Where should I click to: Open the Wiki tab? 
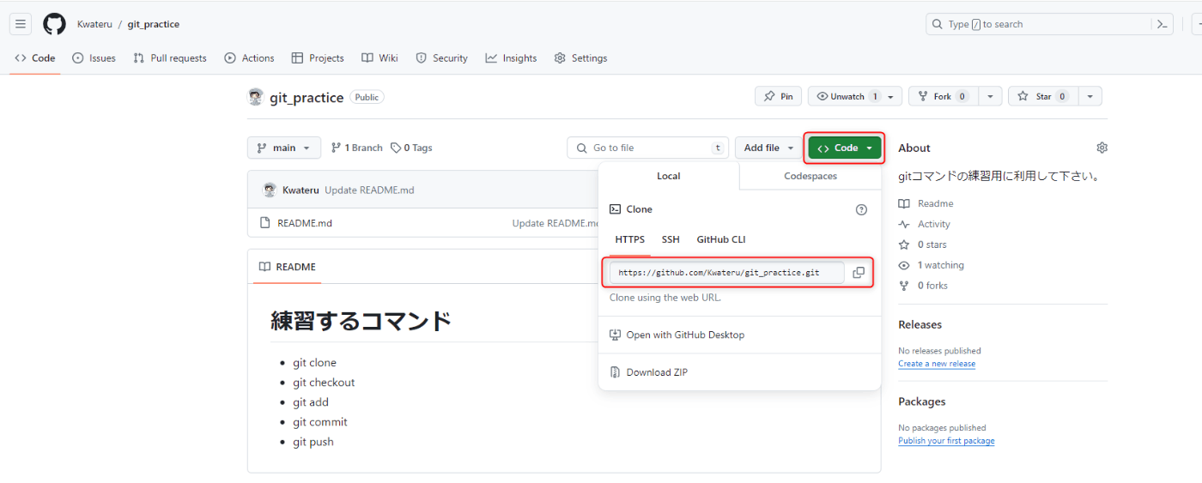click(x=379, y=58)
